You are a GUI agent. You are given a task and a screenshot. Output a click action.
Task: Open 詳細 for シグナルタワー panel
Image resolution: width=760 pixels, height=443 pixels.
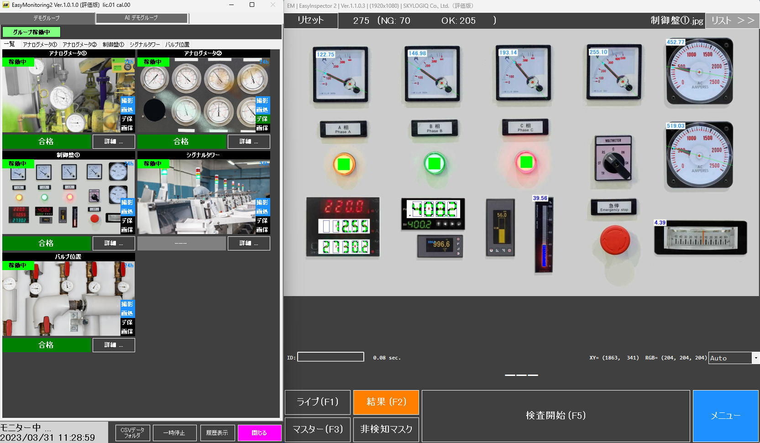coord(249,243)
